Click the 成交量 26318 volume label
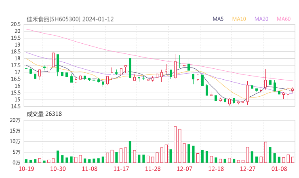Screen dimensions: 299x178 click(x=44, y=114)
